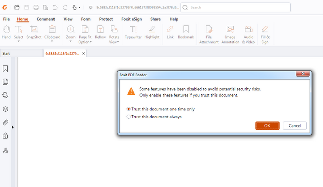Screen dimensions: 323x187
Task: Click the document filename in title bar
Action: (138, 7)
